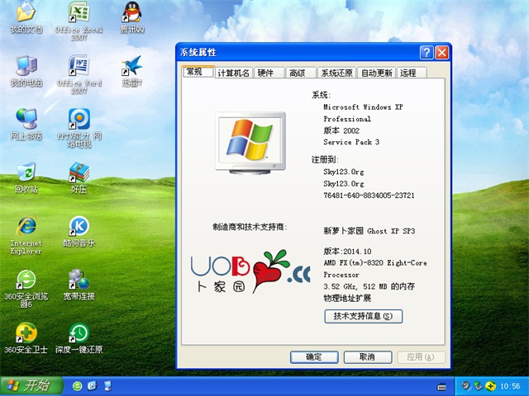Click the 技术支持信息 support information button

pos(363,316)
